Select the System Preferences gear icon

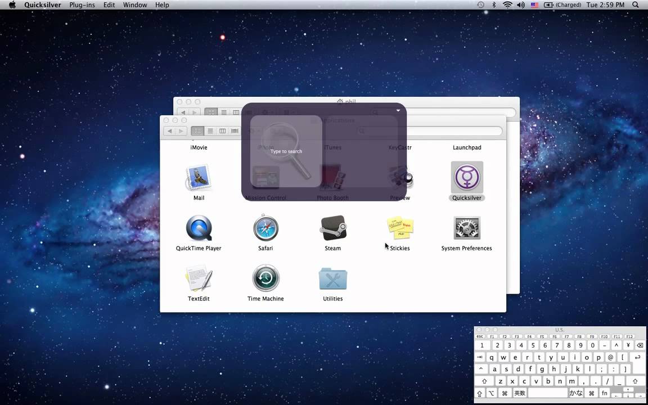[x=466, y=228]
